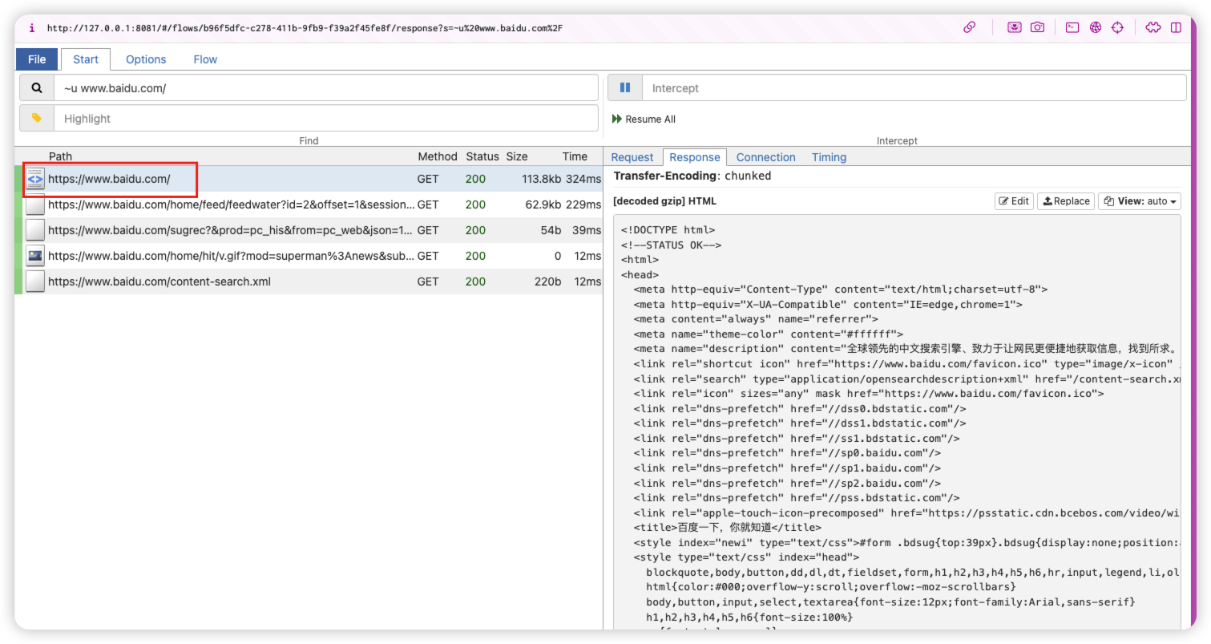Click the file icon for content-search.xml flow

coord(35,281)
